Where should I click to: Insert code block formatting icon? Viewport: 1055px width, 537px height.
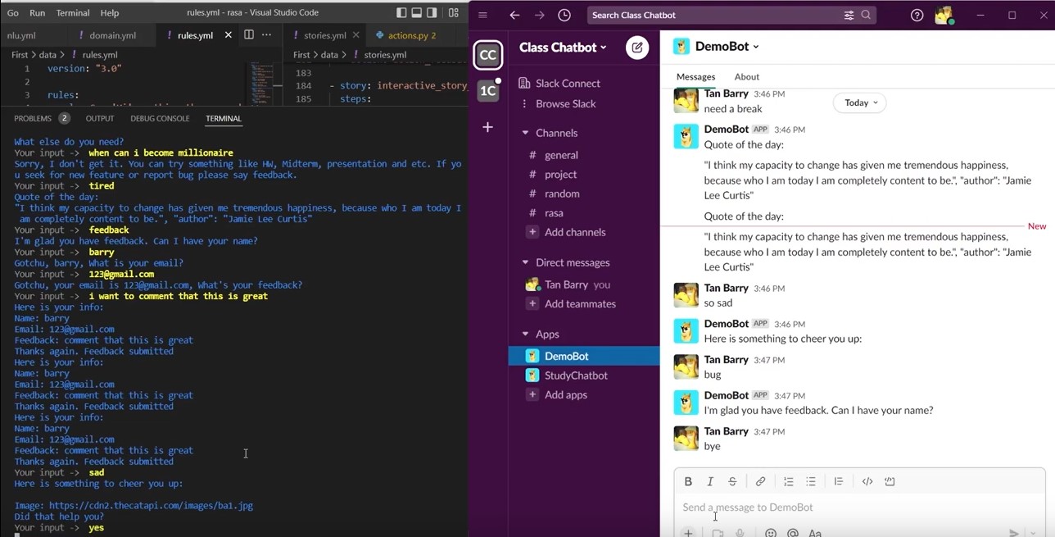pos(890,481)
